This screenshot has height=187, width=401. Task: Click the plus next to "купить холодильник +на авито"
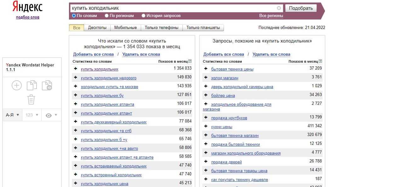pos(76,148)
